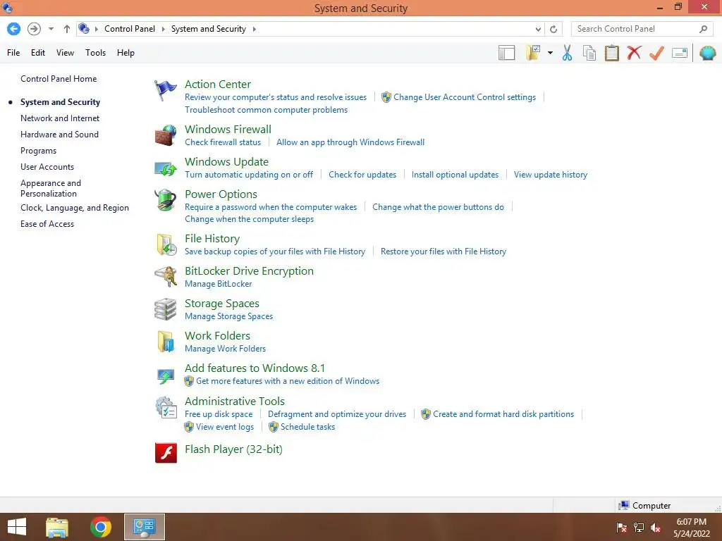Image resolution: width=722 pixels, height=541 pixels.
Task: Click the Work Folders icon
Action: (165, 342)
